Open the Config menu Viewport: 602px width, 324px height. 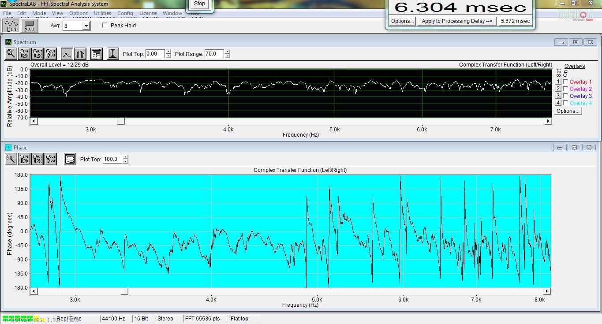coord(125,13)
